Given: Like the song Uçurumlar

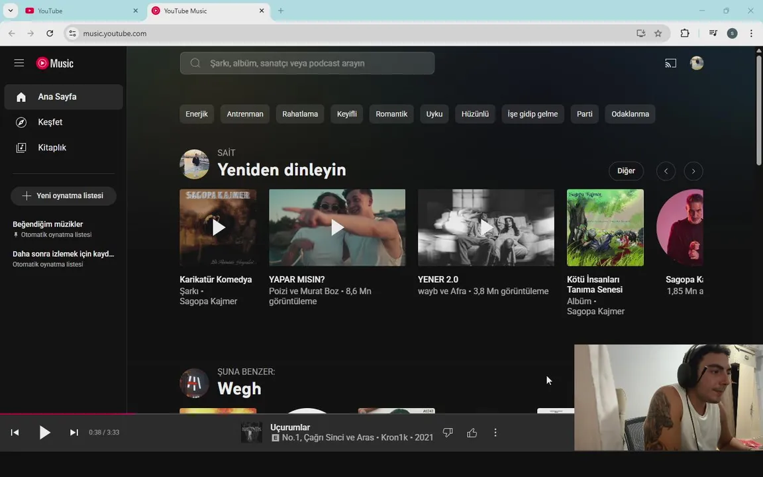Looking at the screenshot, I should coord(472,432).
